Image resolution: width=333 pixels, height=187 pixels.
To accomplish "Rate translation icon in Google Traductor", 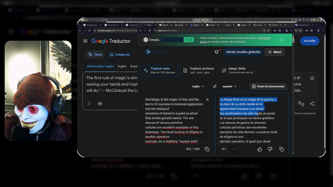I will click(x=301, y=104).
